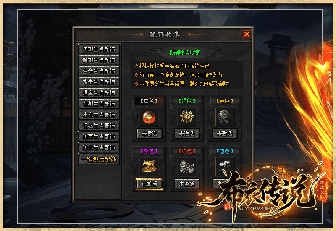This screenshot has width=336, height=231.
Task: Click the red-tier skull and bones icon
Action: [x=186, y=167]
